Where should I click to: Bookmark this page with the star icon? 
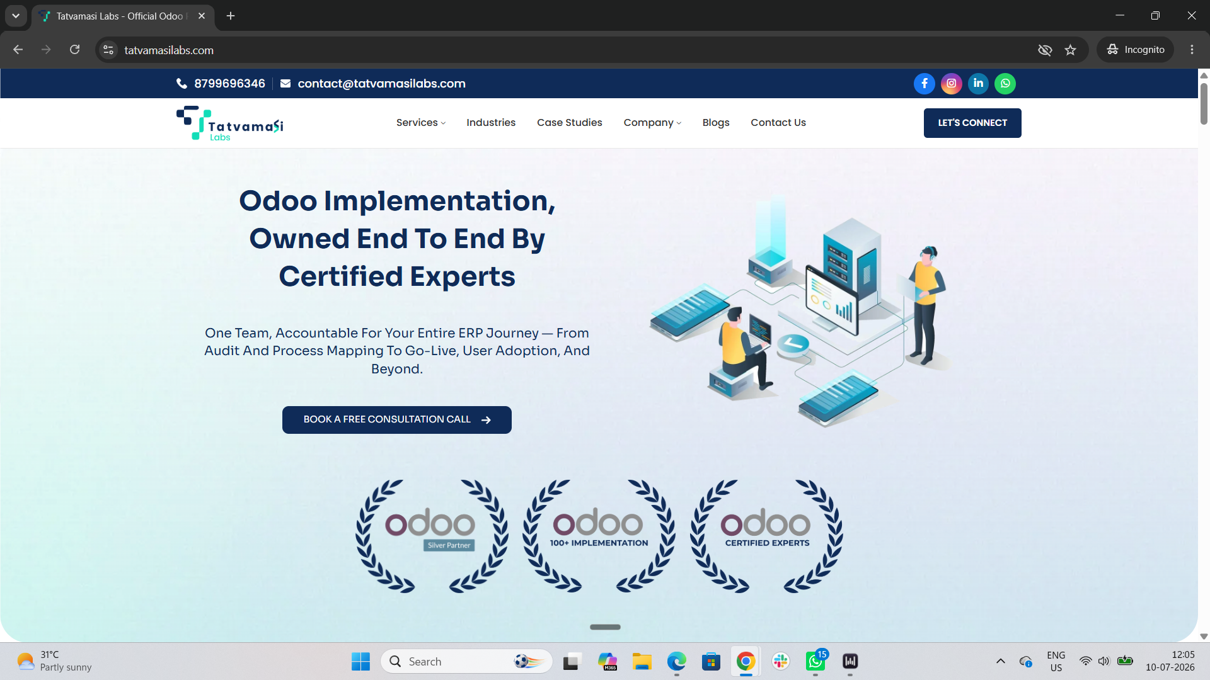pos(1070,50)
